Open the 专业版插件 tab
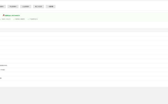Screen dimensions: 168x104 tap(13, 6)
